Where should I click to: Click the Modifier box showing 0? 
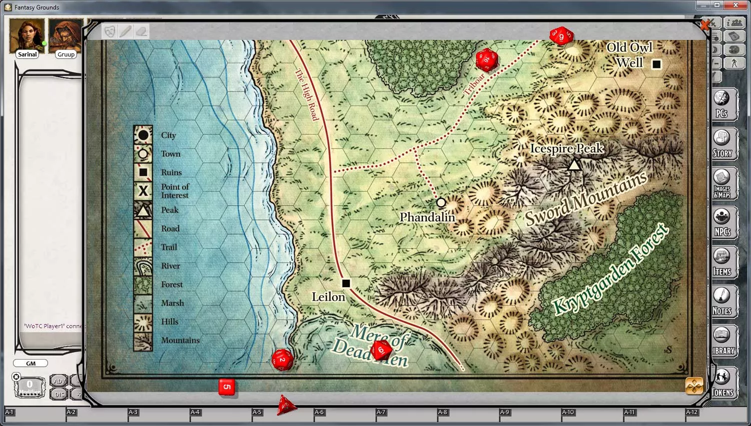point(30,388)
